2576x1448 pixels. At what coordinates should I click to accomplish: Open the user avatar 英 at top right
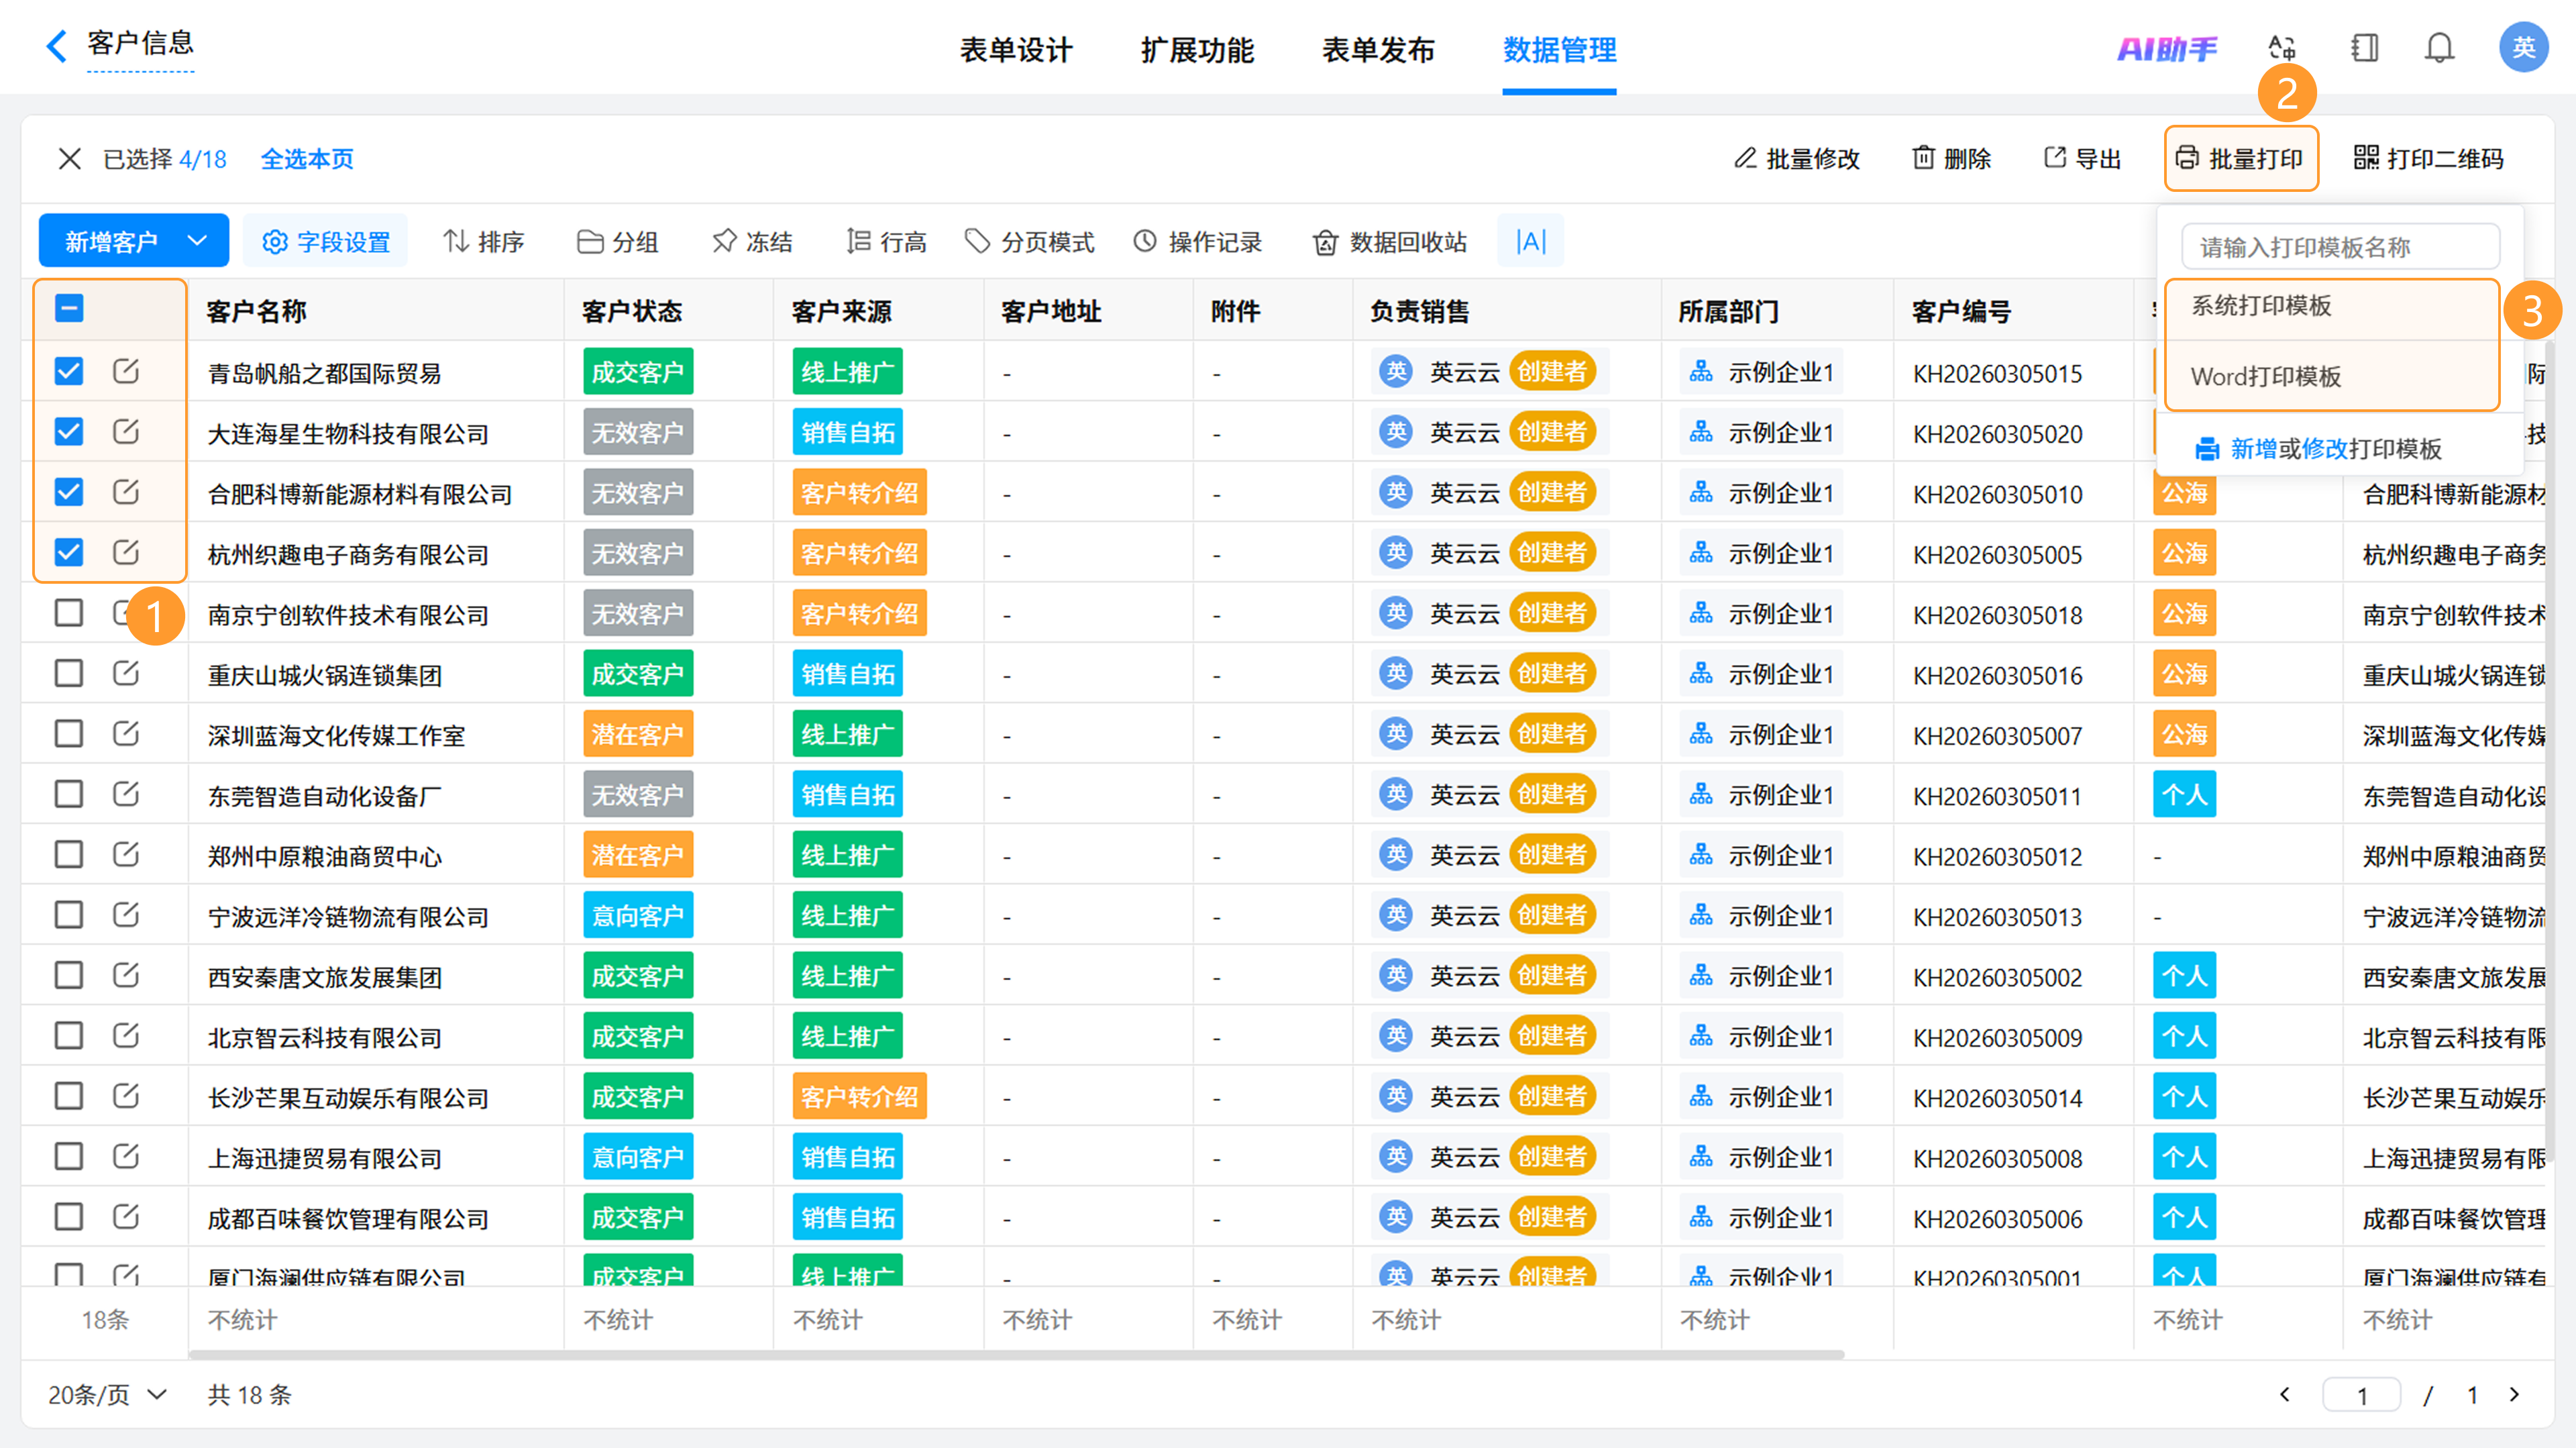(2522, 48)
